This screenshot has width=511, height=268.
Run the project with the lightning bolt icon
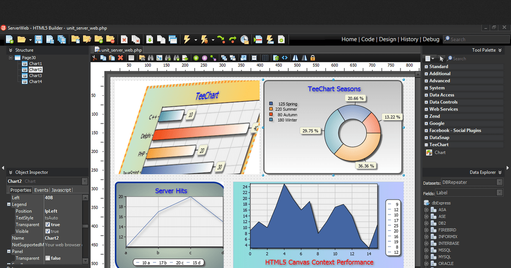tap(187, 39)
